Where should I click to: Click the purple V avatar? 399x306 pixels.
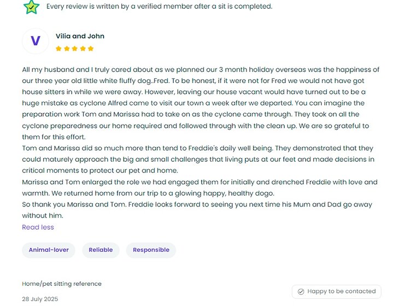click(x=36, y=41)
